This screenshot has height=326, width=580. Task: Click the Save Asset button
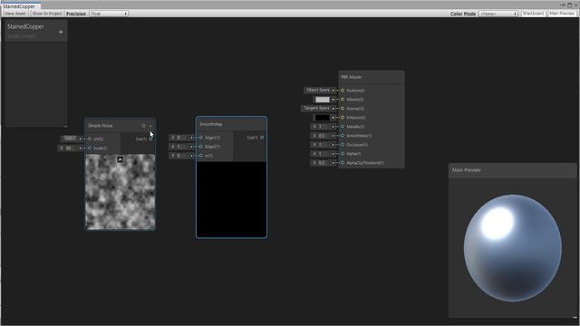[x=14, y=14]
